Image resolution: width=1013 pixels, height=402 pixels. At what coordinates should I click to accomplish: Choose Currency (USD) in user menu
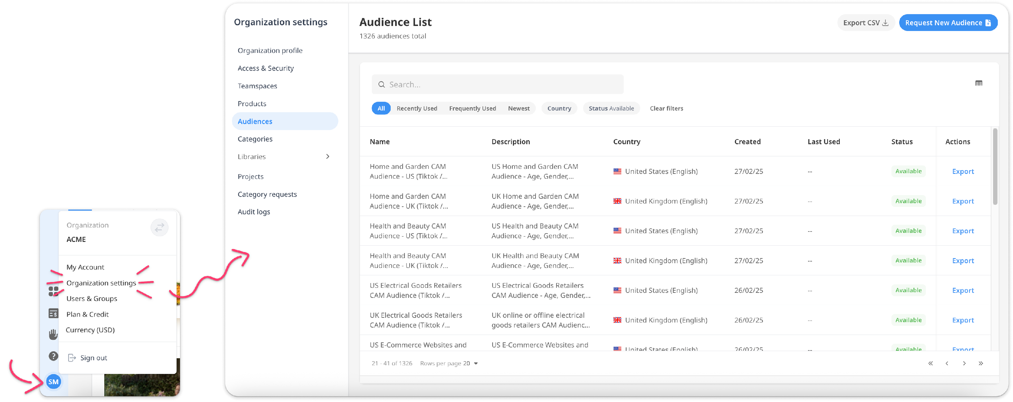pos(90,330)
